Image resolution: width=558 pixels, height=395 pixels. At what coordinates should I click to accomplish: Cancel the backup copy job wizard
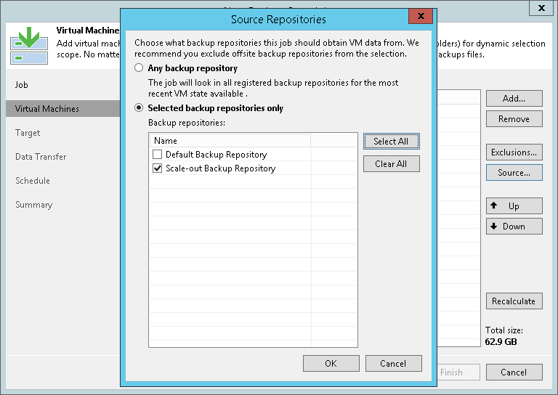[x=514, y=372]
